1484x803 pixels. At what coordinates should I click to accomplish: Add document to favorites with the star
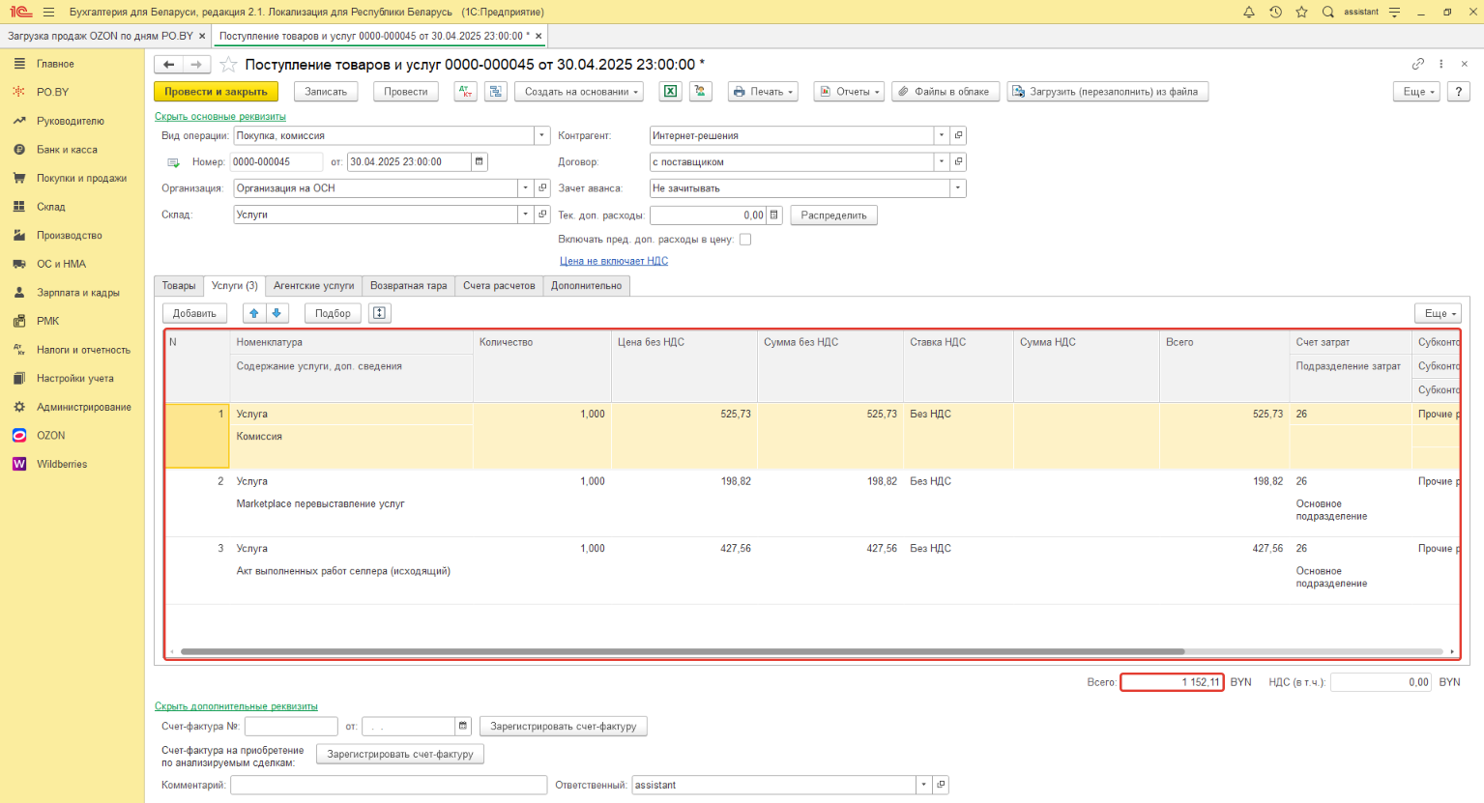click(228, 65)
